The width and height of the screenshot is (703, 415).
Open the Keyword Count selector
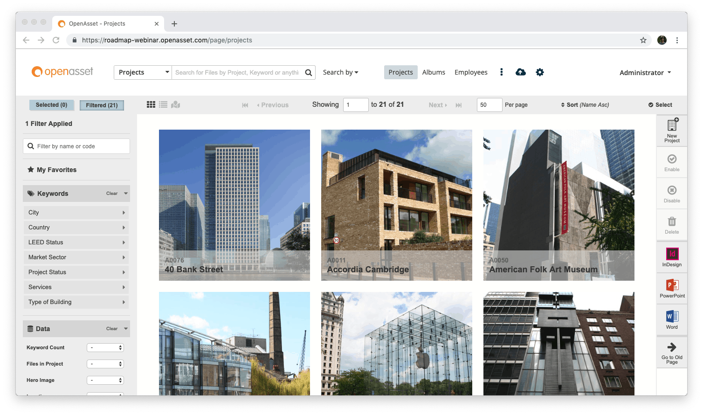click(105, 348)
